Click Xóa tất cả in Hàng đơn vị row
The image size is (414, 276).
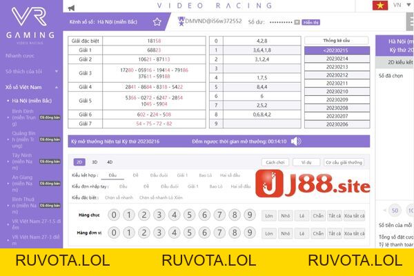point(355,233)
